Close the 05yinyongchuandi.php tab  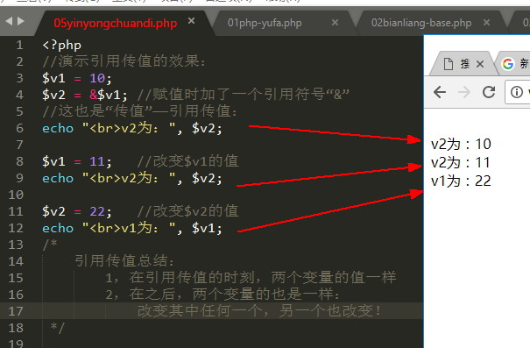click(x=191, y=21)
